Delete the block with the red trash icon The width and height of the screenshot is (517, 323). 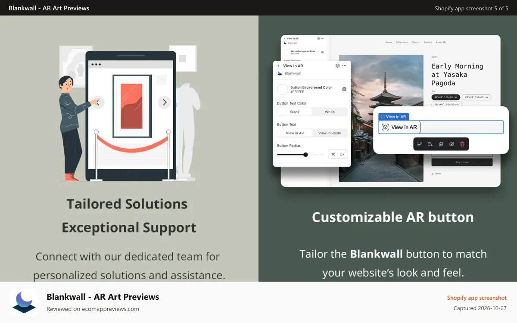coord(462,144)
